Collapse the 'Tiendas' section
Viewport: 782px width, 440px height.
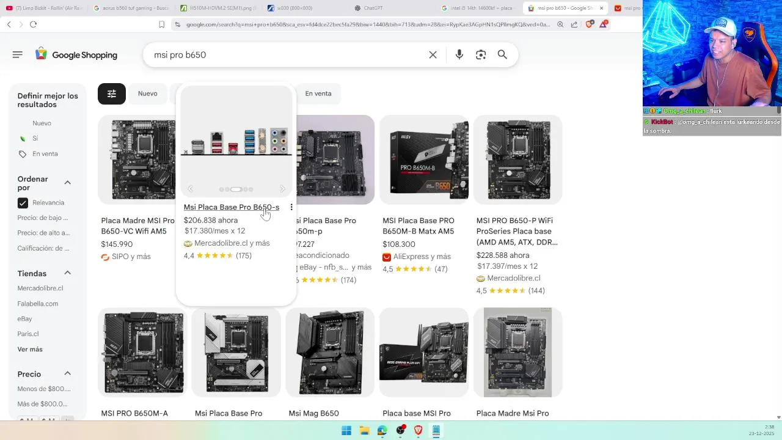(67, 273)
